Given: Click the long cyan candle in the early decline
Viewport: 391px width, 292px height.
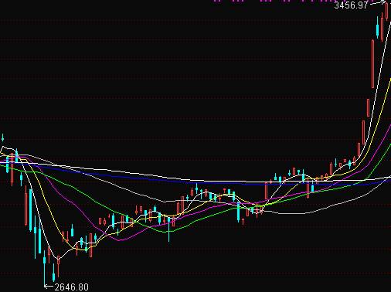Looking at the screenshot, I should (31, 210).
